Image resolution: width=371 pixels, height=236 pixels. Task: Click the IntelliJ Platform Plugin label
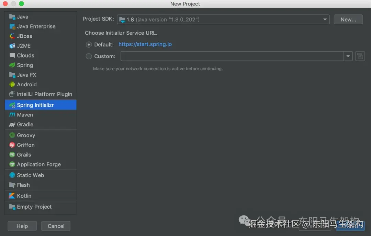click(x=44, y=94)
